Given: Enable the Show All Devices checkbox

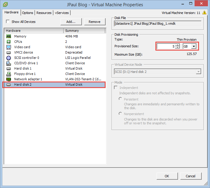Looking at the screenshot, I should pyautogui.click(x=8, y=22).
